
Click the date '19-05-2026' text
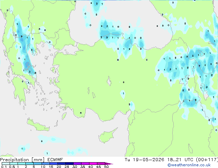148,160
